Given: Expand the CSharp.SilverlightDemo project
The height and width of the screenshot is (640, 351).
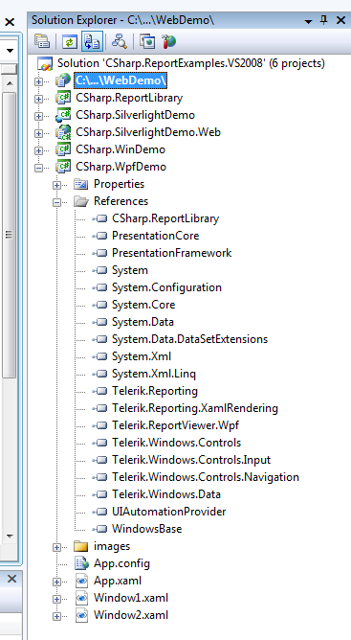Looking at the screenshot, I should 38,116.
